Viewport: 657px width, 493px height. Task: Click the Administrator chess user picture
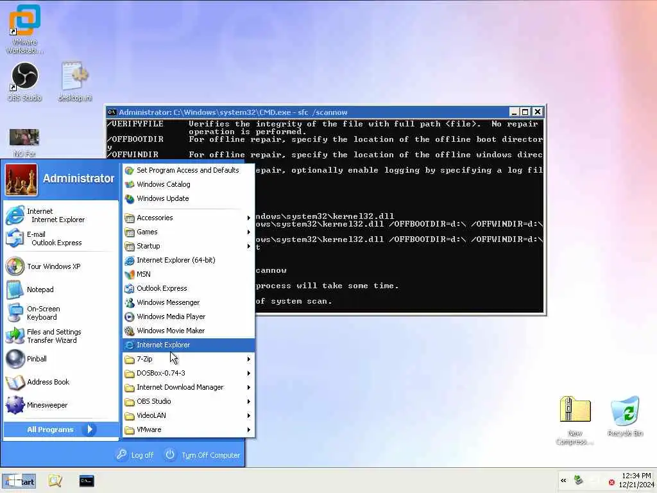[21, 180]
